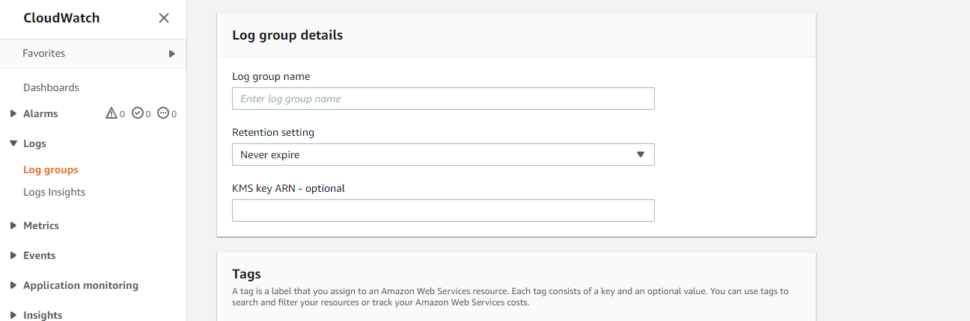Click the OK checkmark alarm status icon
The image size is (970, 321).
[x=137, y=113]
